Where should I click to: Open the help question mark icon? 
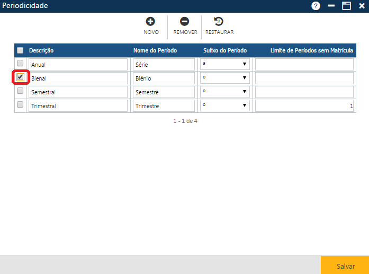(x=316, y=6)
